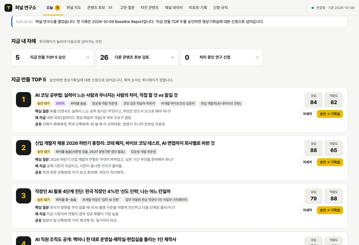
Task: Click the 브리지 tag on the first item
Action: 60,104
